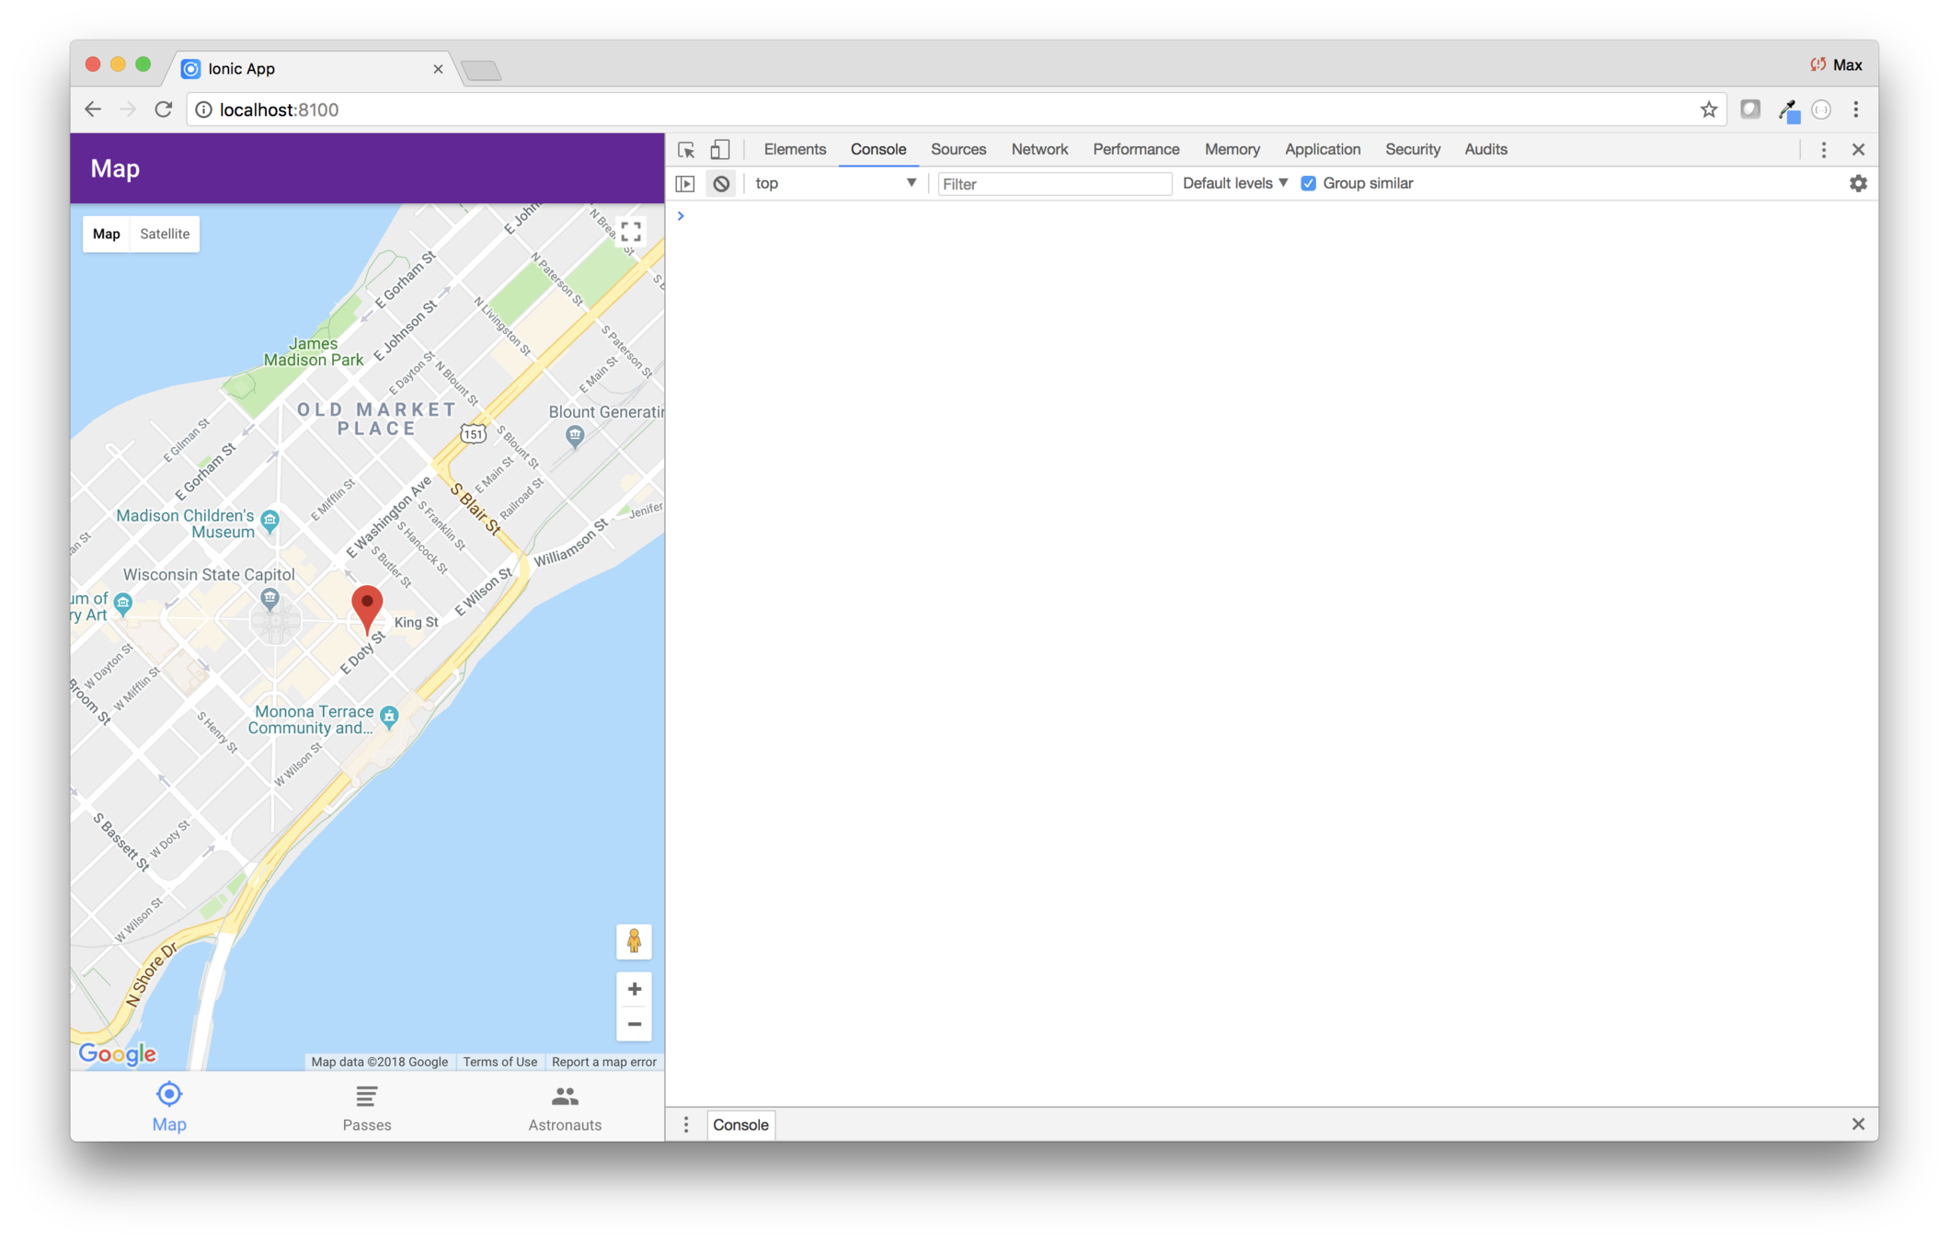The image size is (1949, 1242).
Task: Open the Passes tab
Action: pos(367,1108)
